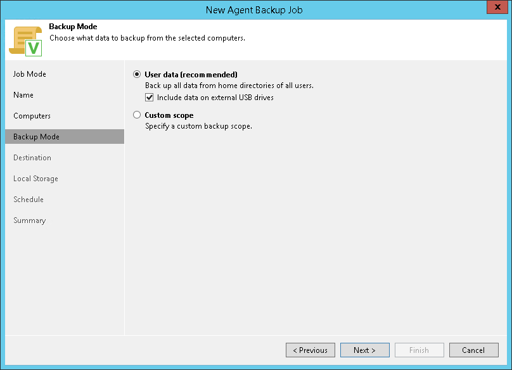
Task: Click Next to continue the wizard
Action: tap(364, 350)
